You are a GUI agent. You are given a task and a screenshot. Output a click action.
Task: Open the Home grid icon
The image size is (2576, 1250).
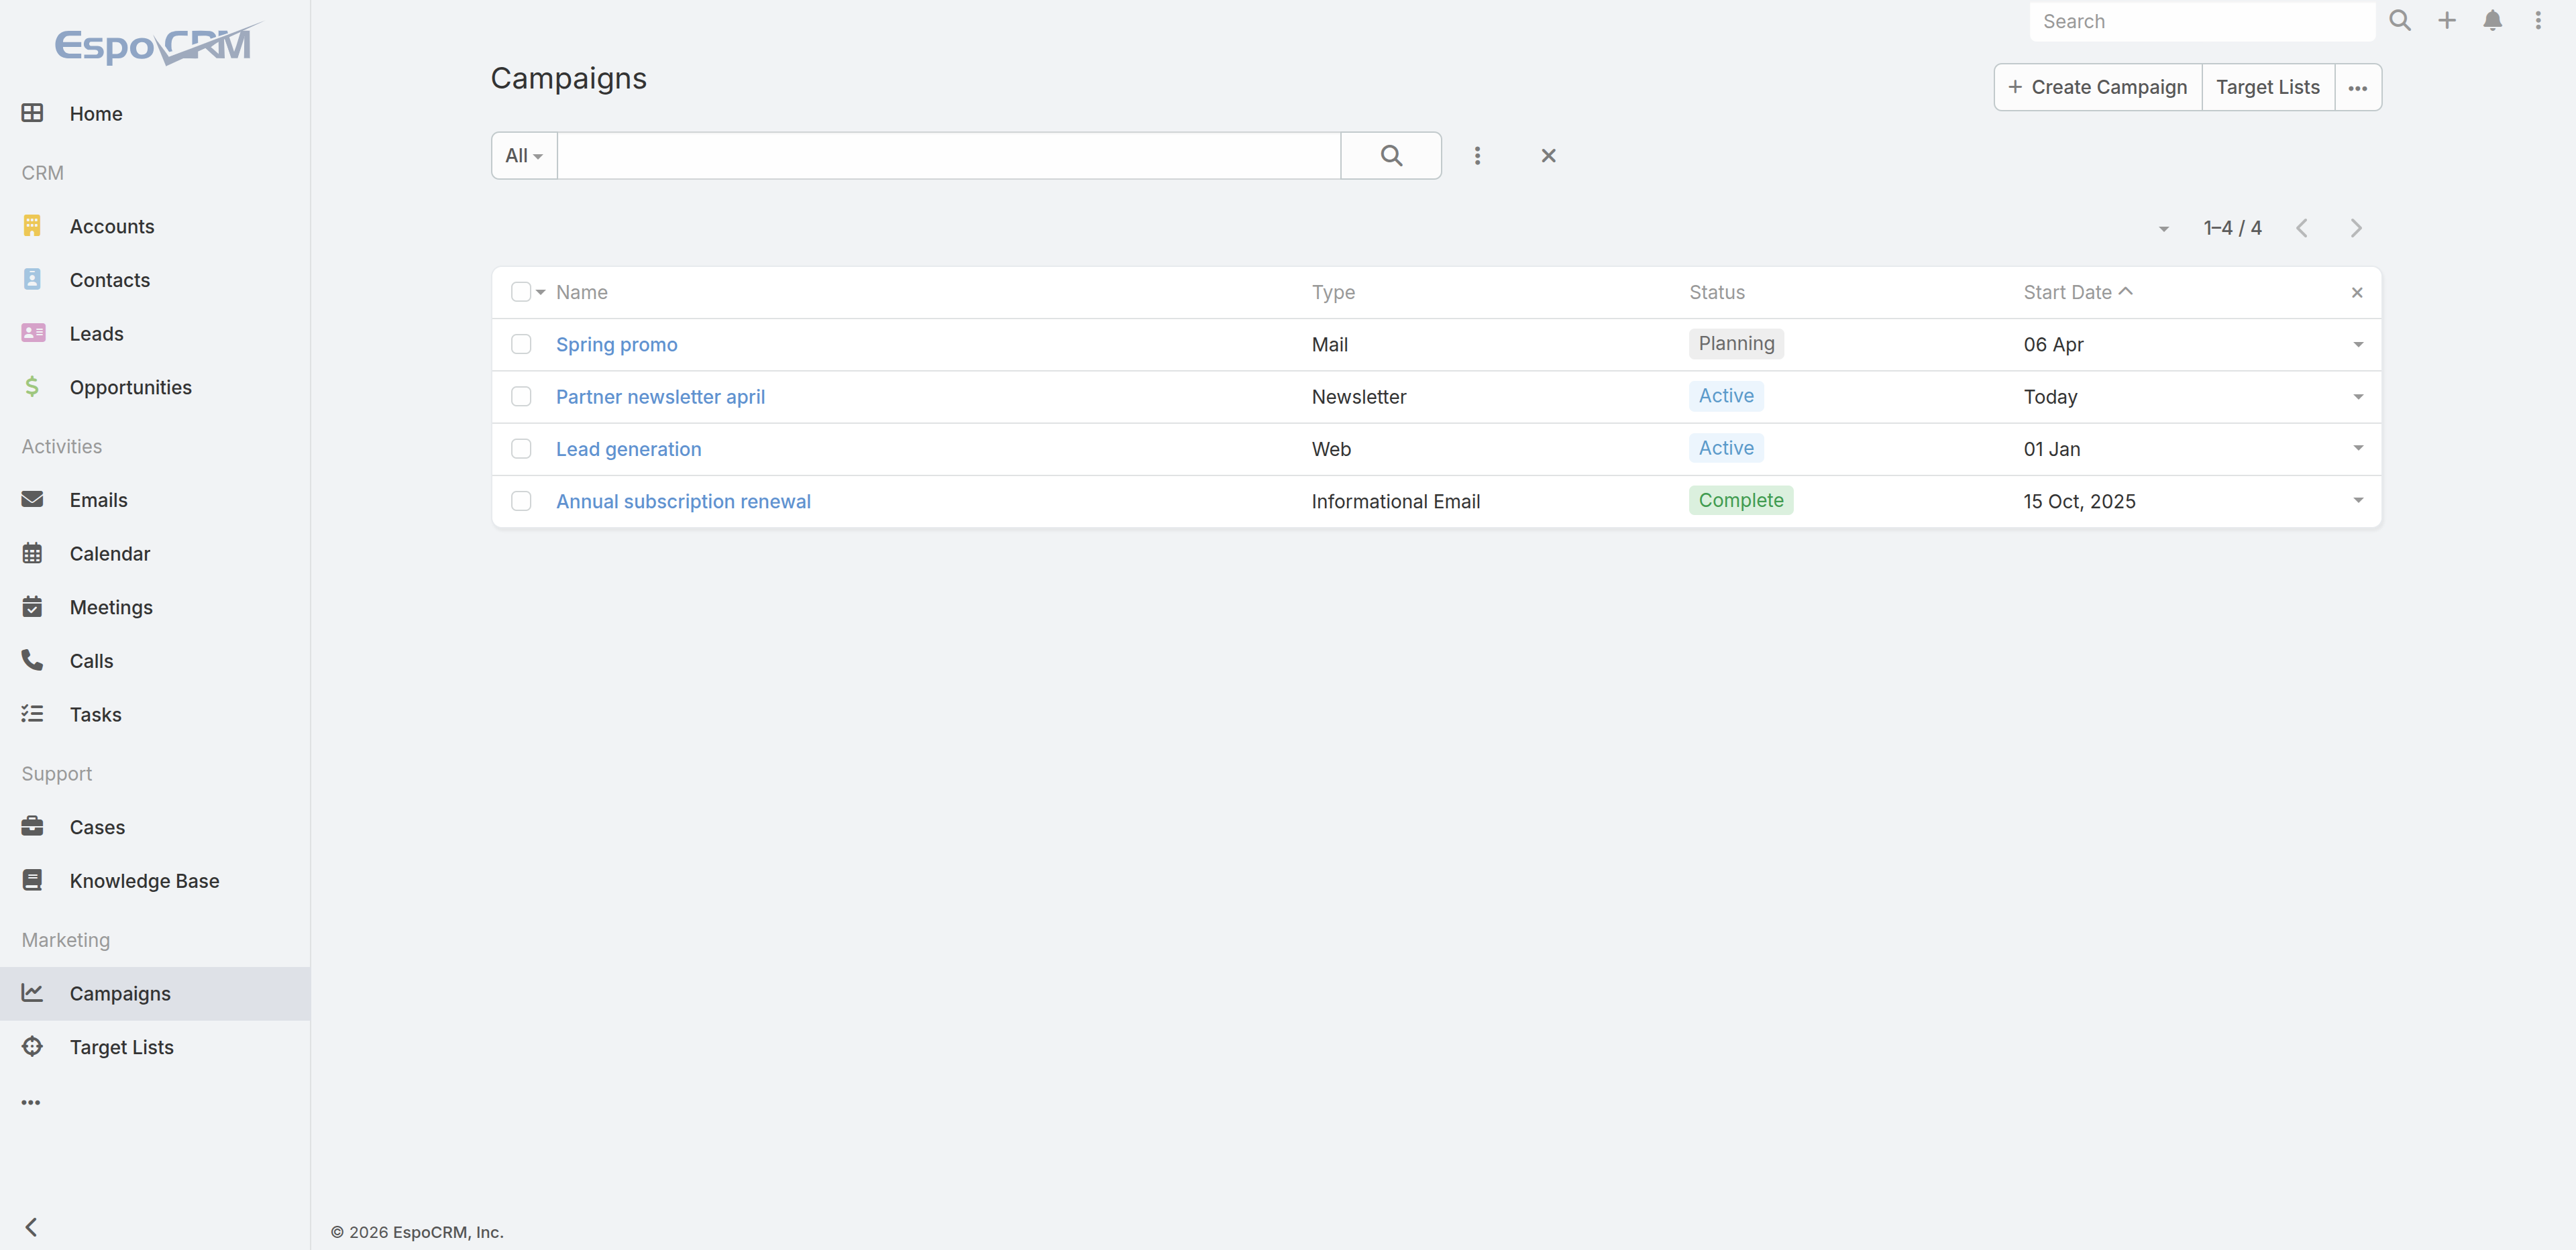tap(32, 113)
